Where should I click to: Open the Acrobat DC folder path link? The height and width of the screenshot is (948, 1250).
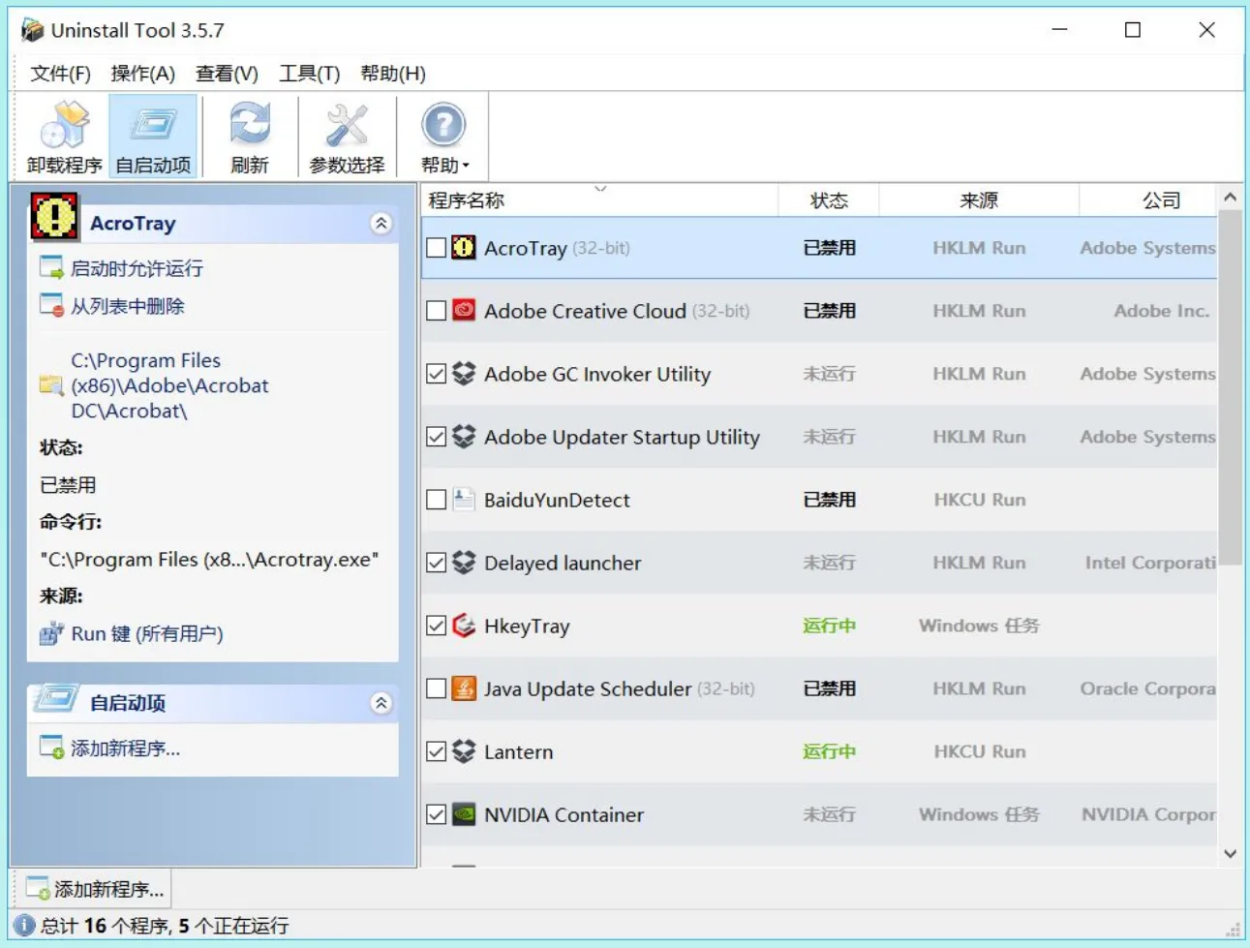(x=169, y=385)
